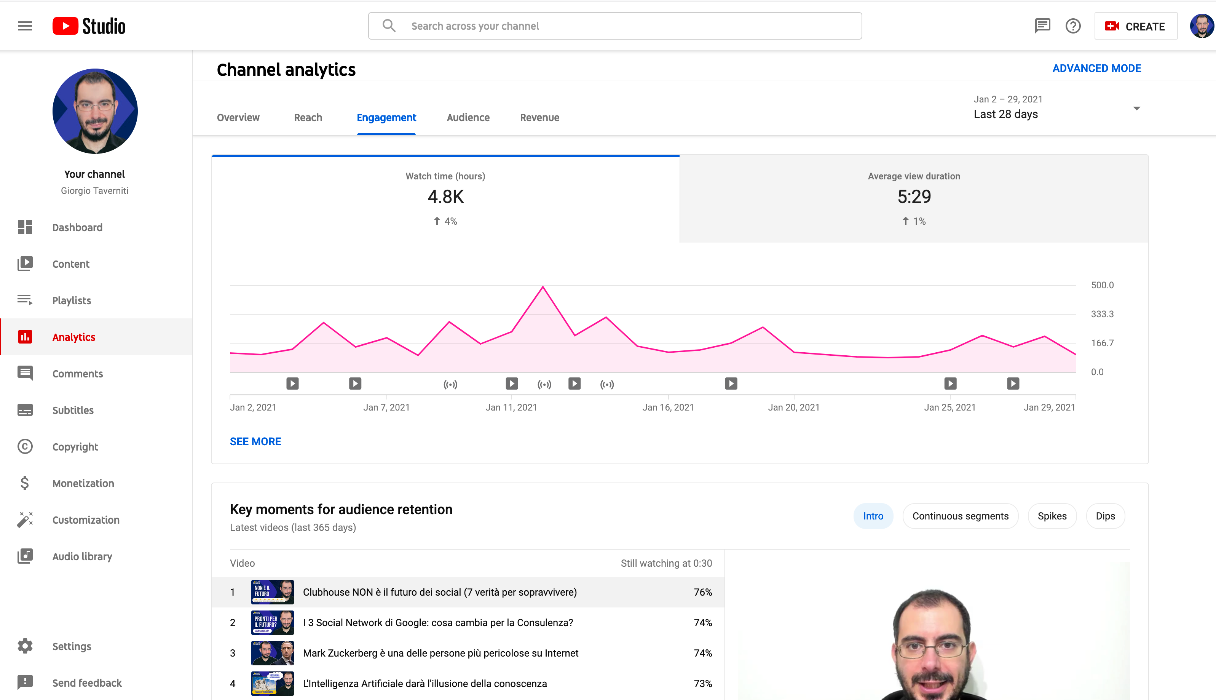1216x700 pixels.
Task: Switch to the Overview tab
Action: [x=238, y=117]
